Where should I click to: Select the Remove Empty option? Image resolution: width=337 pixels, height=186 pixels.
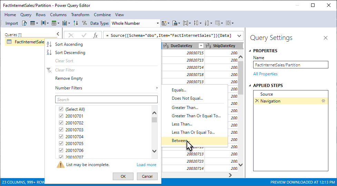(x=69, y=78)
